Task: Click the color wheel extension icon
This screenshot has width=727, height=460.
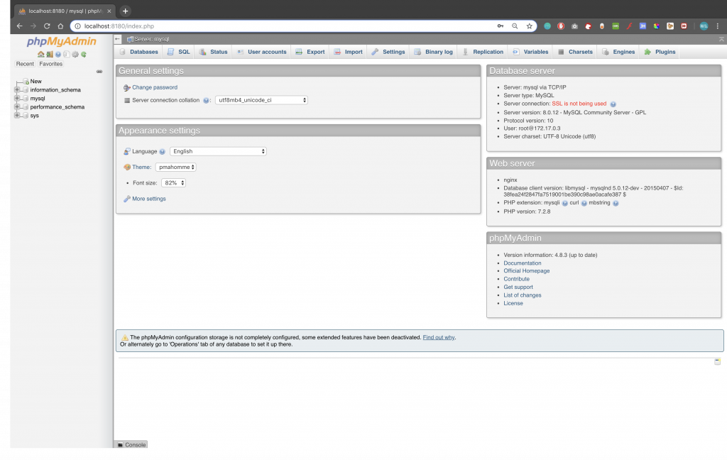Action: [657, 26]
